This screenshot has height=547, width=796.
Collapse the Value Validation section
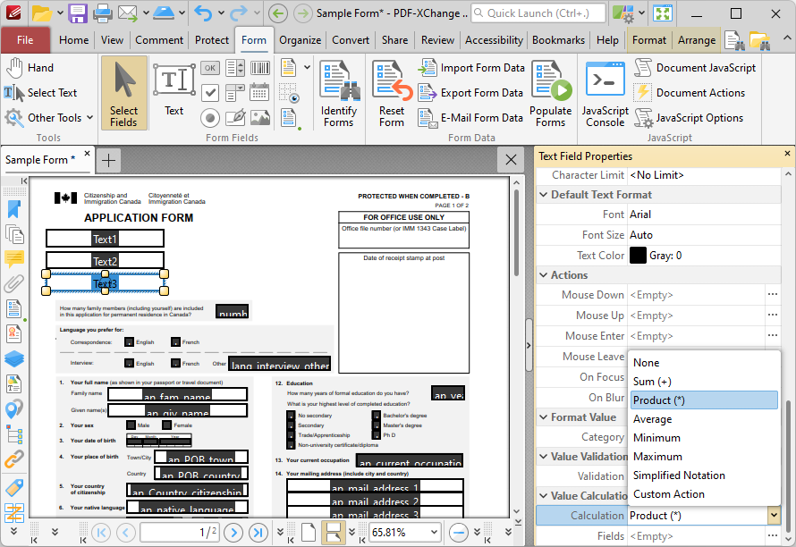pyautogui.click(x=543, y=457)
